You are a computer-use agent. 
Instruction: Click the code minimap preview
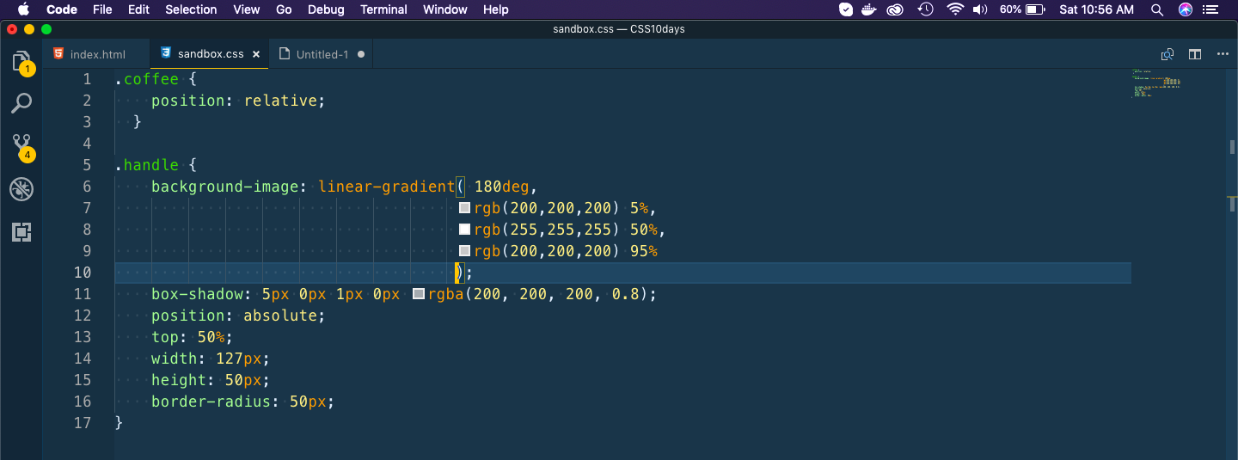click(x=1156, y=84)
